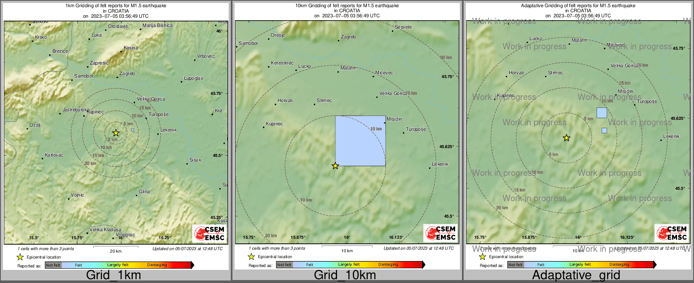Click the 'Oresje' label on the Grid_10km map
694x283 pixels.
(x=278, y=35)
